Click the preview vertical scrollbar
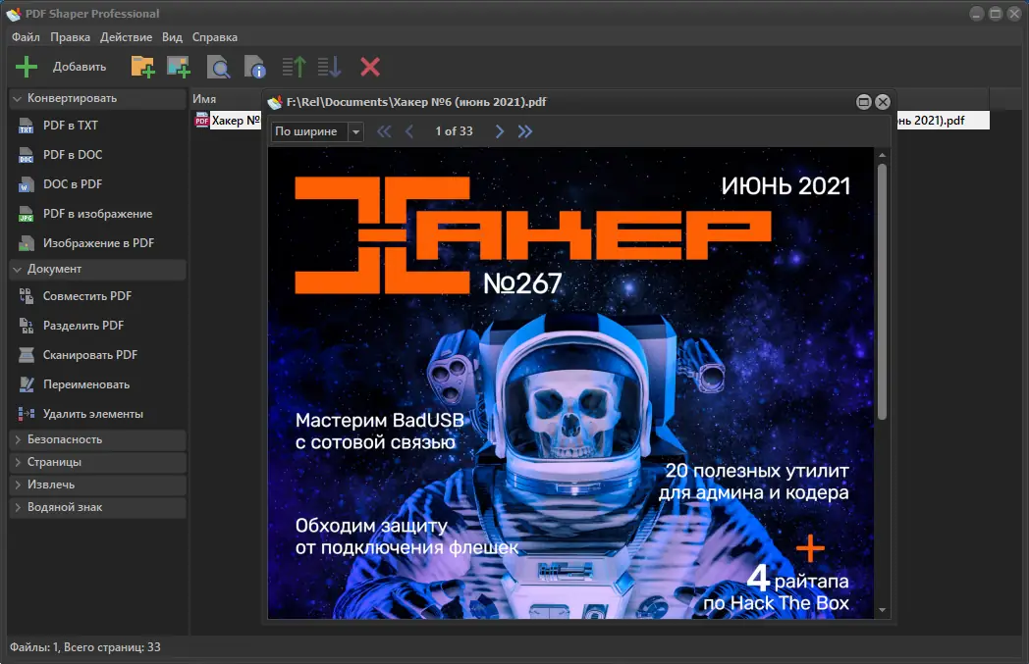Screen dimensions: 1029x664 882,294
